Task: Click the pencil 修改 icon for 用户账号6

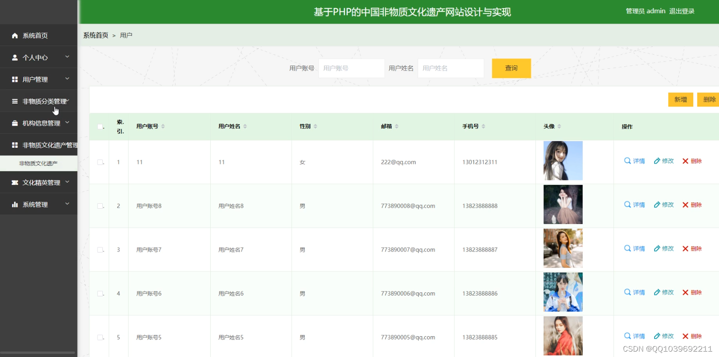Action: coord(657,292)
